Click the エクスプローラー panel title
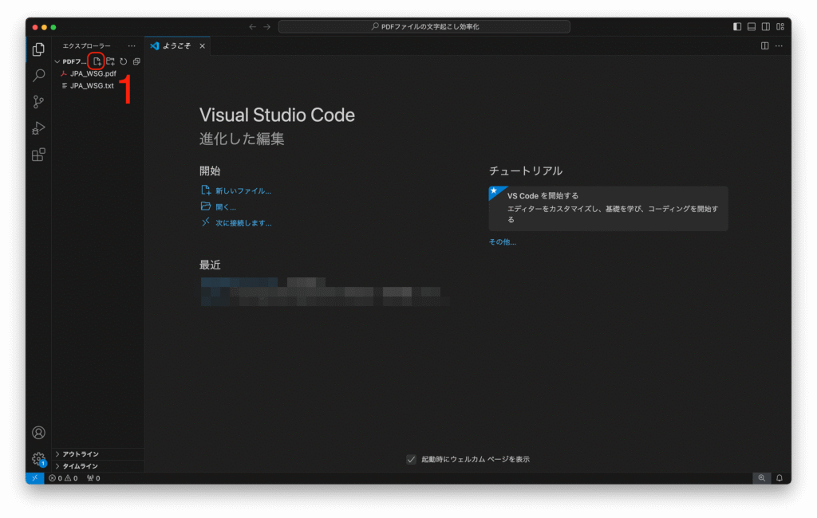The width and height of the screenshot is (817, 518). click(86, 45)
